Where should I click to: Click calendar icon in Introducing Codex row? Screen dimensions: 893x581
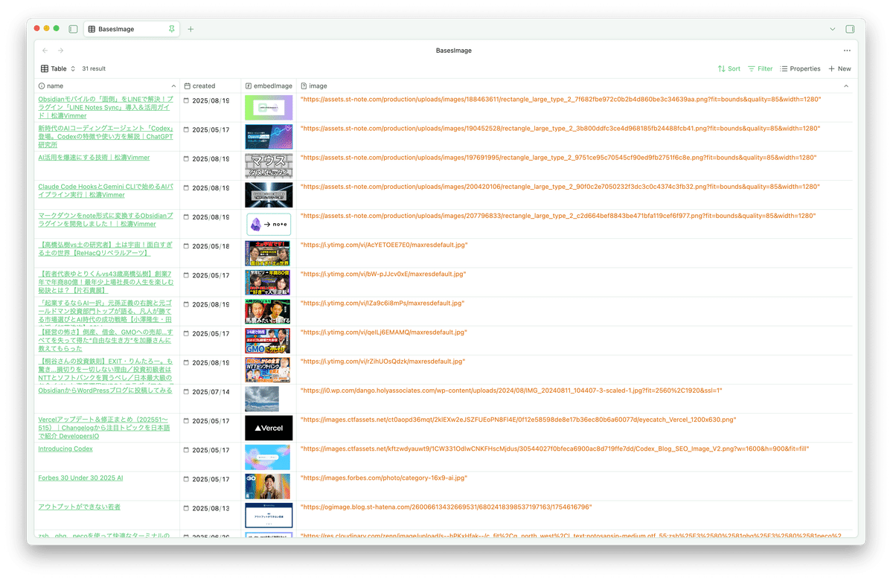[x=187, y=449]
